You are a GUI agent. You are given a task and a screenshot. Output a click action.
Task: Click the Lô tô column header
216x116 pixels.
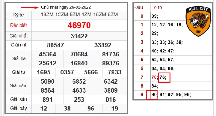click(x=157, y=7)
